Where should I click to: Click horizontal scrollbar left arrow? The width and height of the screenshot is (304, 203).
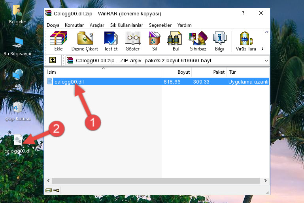49,181
